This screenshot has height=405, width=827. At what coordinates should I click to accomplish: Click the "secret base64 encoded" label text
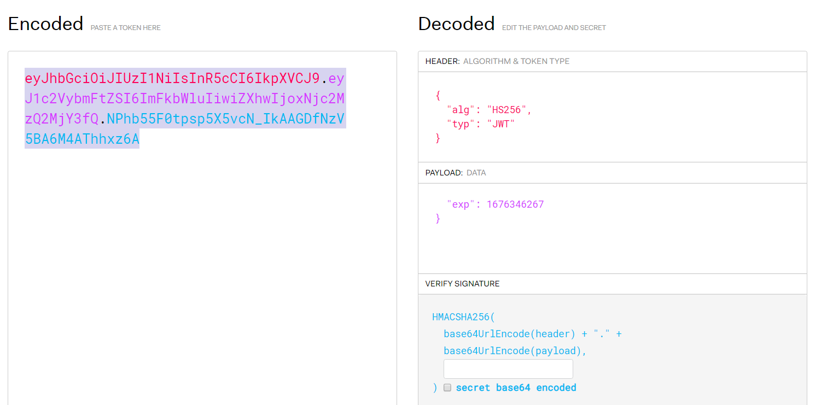pos(516,388)
